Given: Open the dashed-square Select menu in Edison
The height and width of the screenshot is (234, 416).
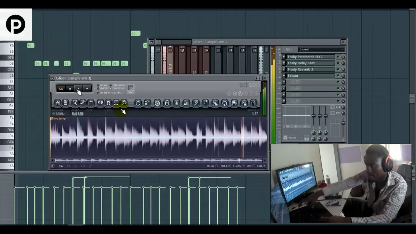Looking at the screenshot, I should [116, 103].
